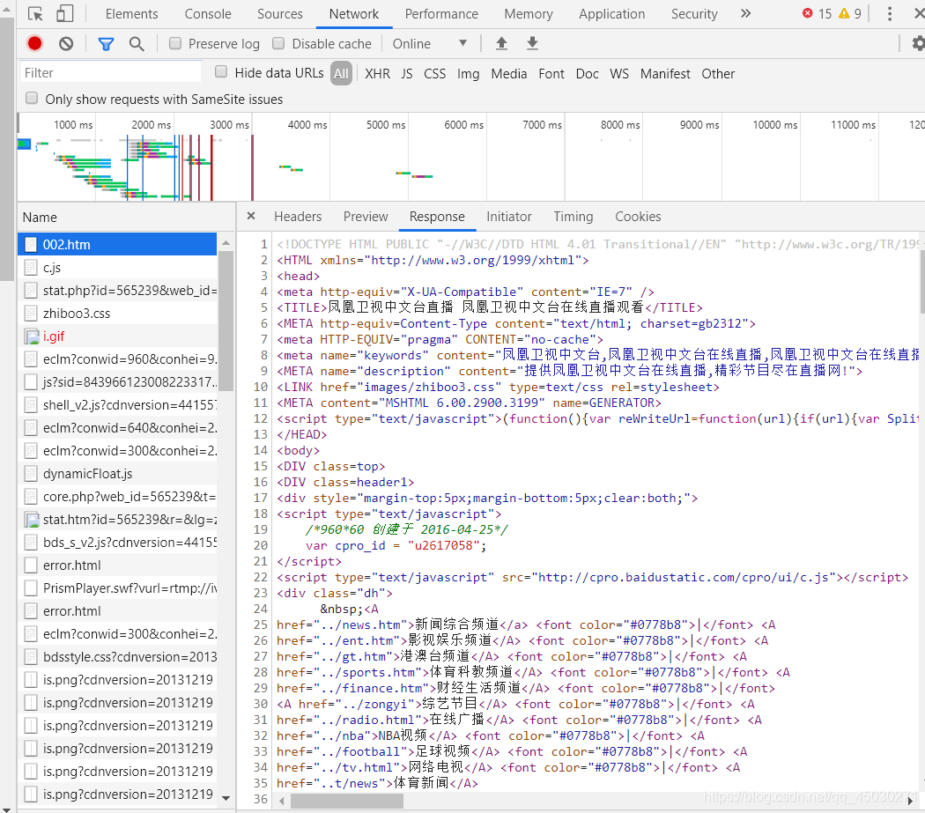The height and width of the screenshot is (813, 925).
Task: Click the 2000 ms timeline marker
Action: [151, 124]
